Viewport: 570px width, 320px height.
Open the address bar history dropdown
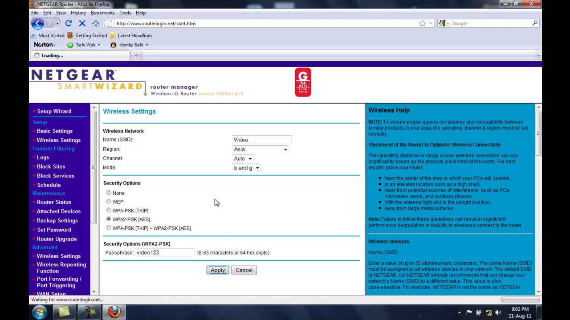pos(430,24)
